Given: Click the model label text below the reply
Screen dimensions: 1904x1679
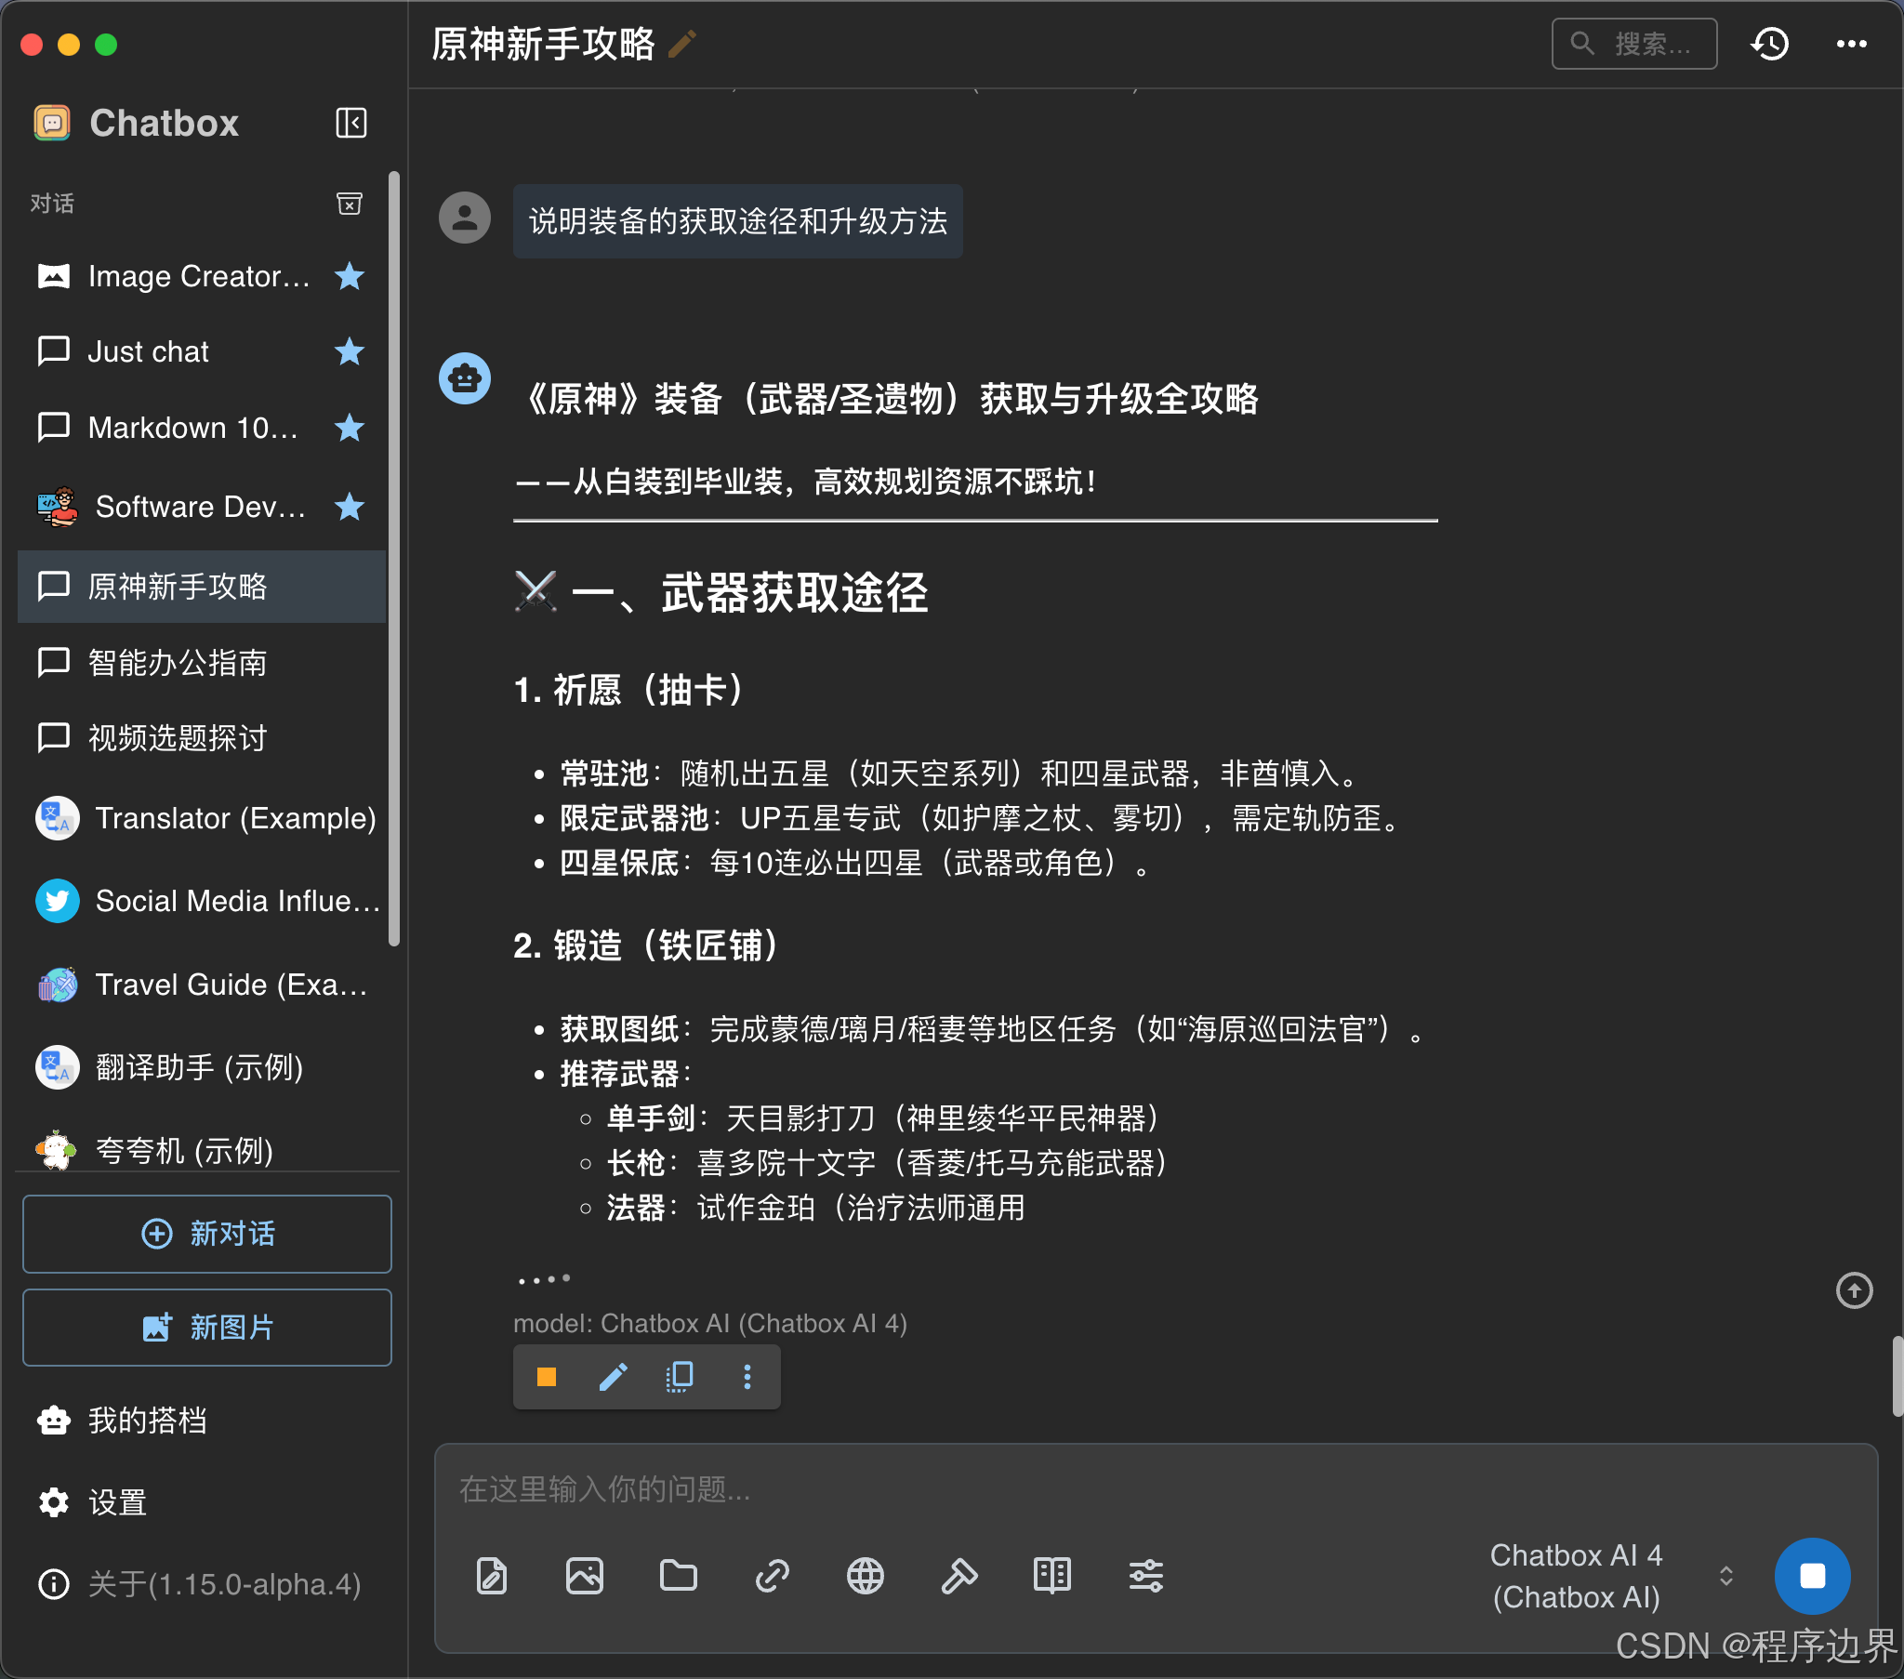Looking at the screenshot, I should (x=709, y=1323).
